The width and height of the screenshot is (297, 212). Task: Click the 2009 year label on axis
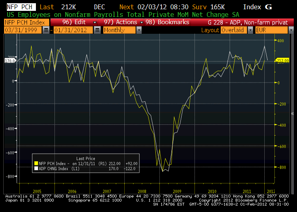[177, 191]
